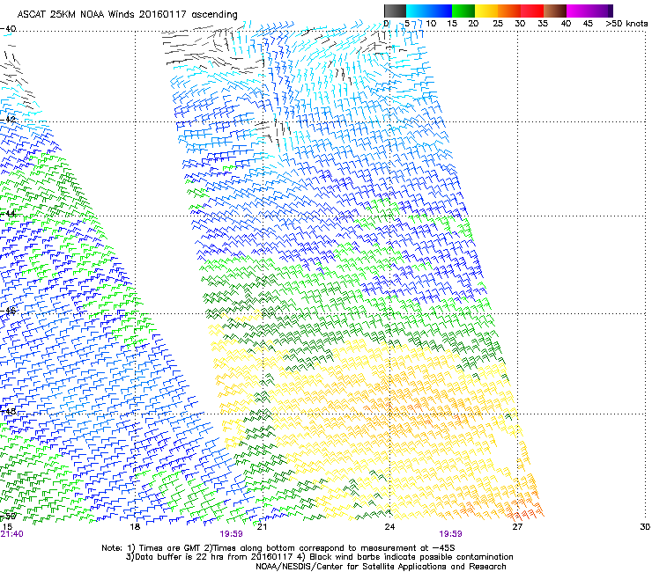This screenshot has height=572, width=652.
Task: Click the latitude label "-42"
Action: click(8, 120)
